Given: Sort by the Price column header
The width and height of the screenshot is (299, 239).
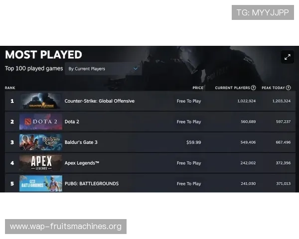Looking at the screenshot, I should click(198, 88).
